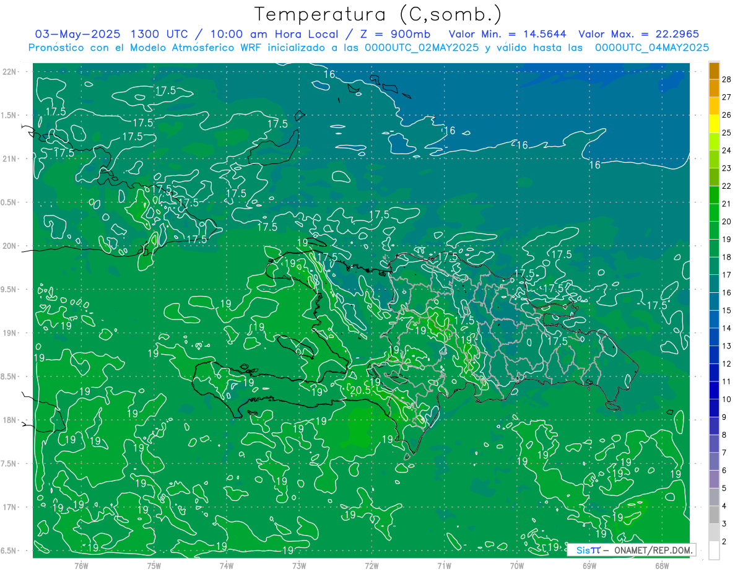Click the longitude axis label "69W"
The image size is (743, 574).
tap(589, 566)
